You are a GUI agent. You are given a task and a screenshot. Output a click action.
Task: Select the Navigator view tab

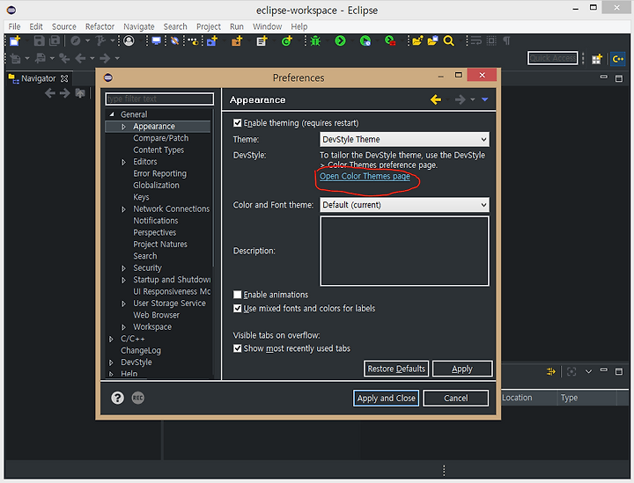click(x=39, y=78)
